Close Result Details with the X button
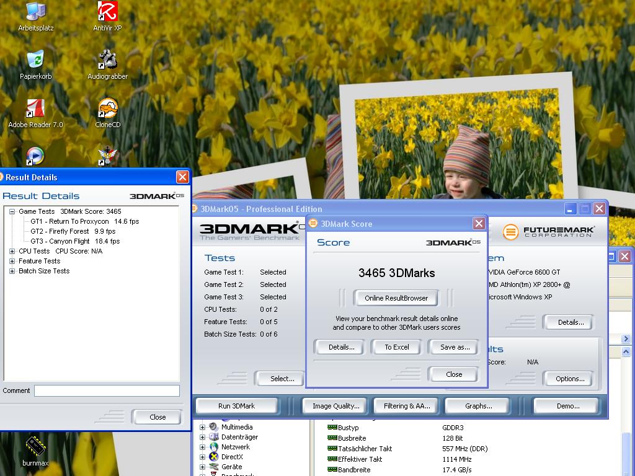635x476 pixels. [182, 177]
